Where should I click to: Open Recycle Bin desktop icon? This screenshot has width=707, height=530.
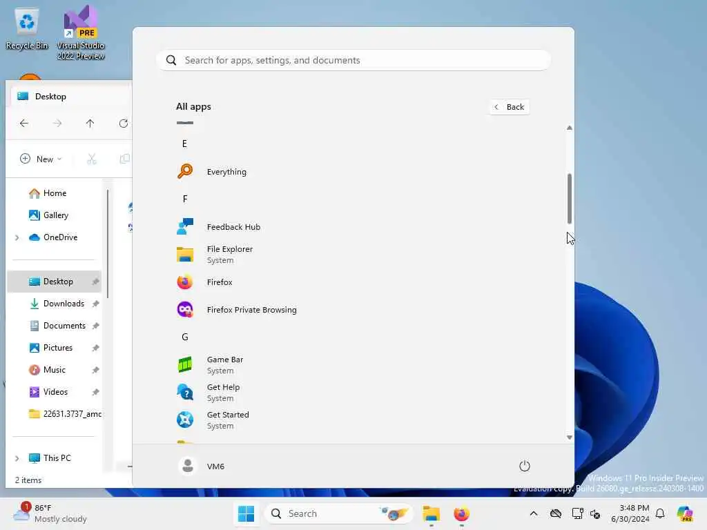27,29
